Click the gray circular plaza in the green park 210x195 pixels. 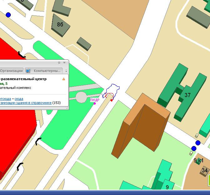click(81, 97)
